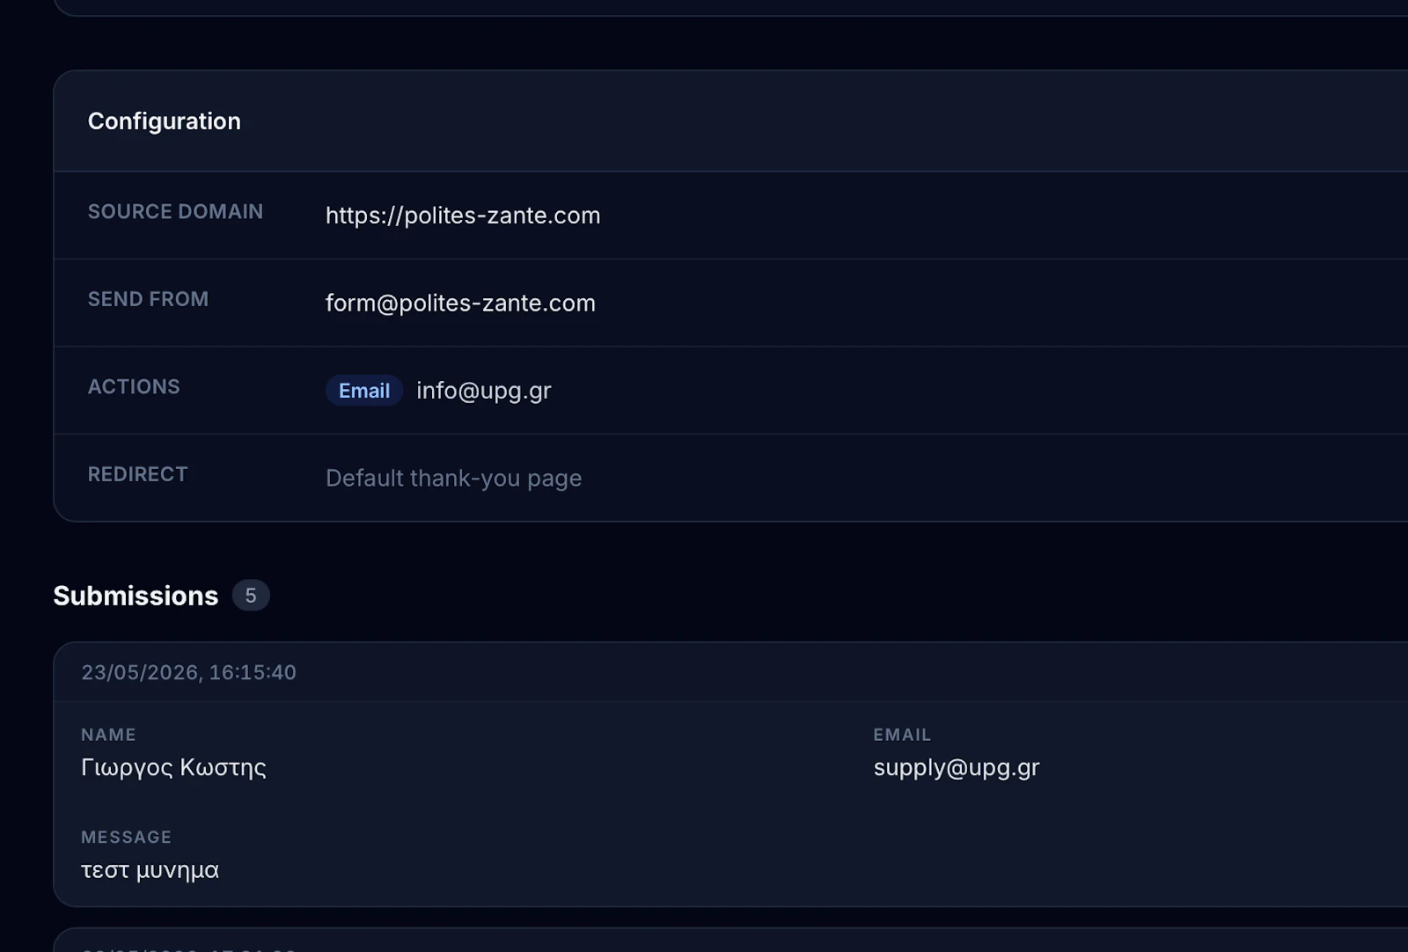Click the REDIRECT label
Viewport: 1408px width, 952px height.
[137, 474]
